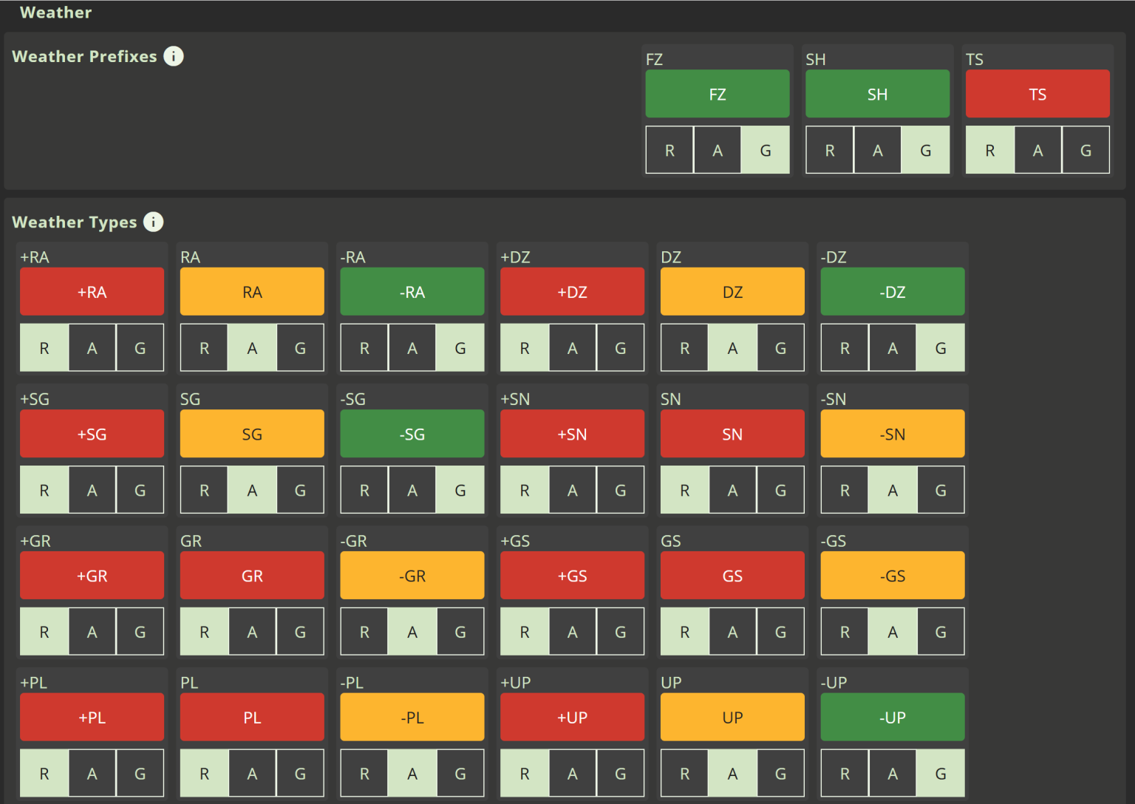Set -PL weather type to Green

(x=460, y=773)
